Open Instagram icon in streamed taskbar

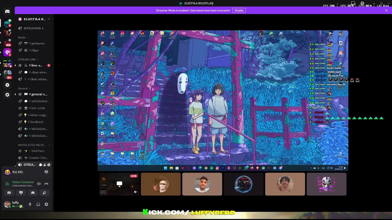[217, 168]
